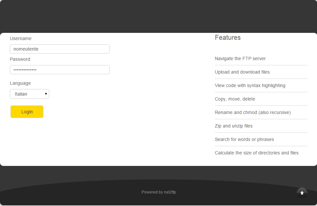Select "Search for words or phrases" text

tap(244, 140)
